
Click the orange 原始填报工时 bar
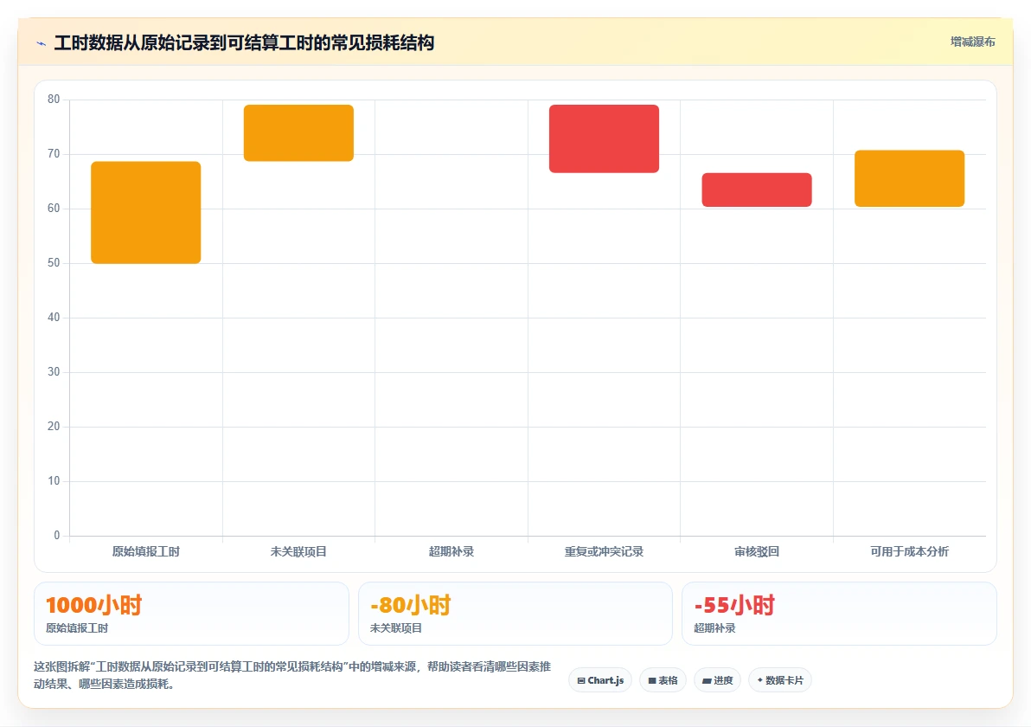146,213
